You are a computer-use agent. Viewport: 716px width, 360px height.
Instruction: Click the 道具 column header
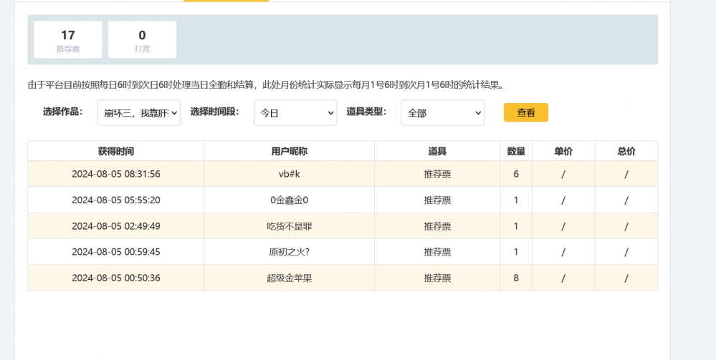437,151
